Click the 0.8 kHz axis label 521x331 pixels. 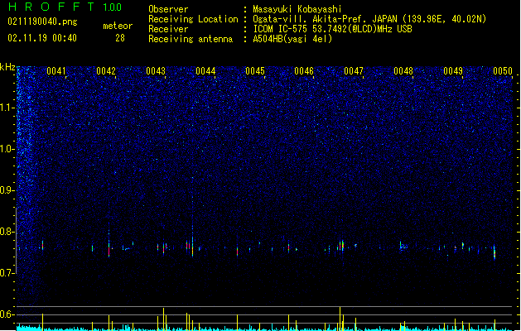coord(7,232)
